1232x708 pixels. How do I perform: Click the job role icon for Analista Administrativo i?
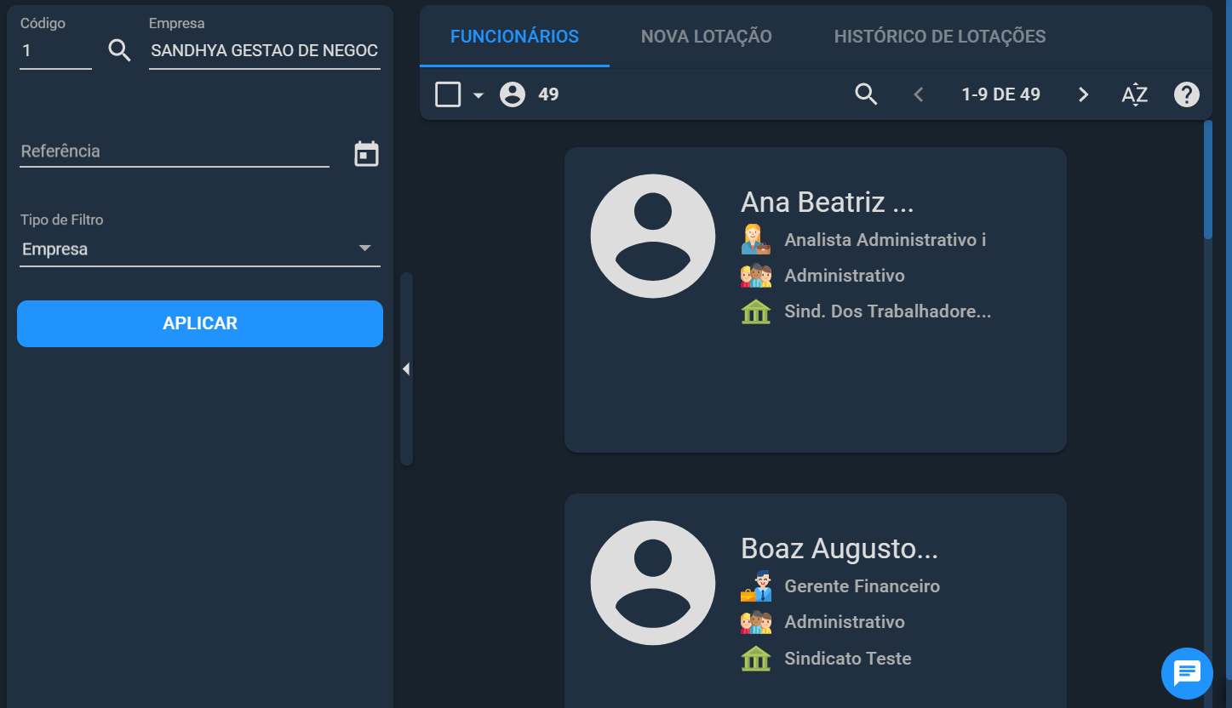pos(756,240)
